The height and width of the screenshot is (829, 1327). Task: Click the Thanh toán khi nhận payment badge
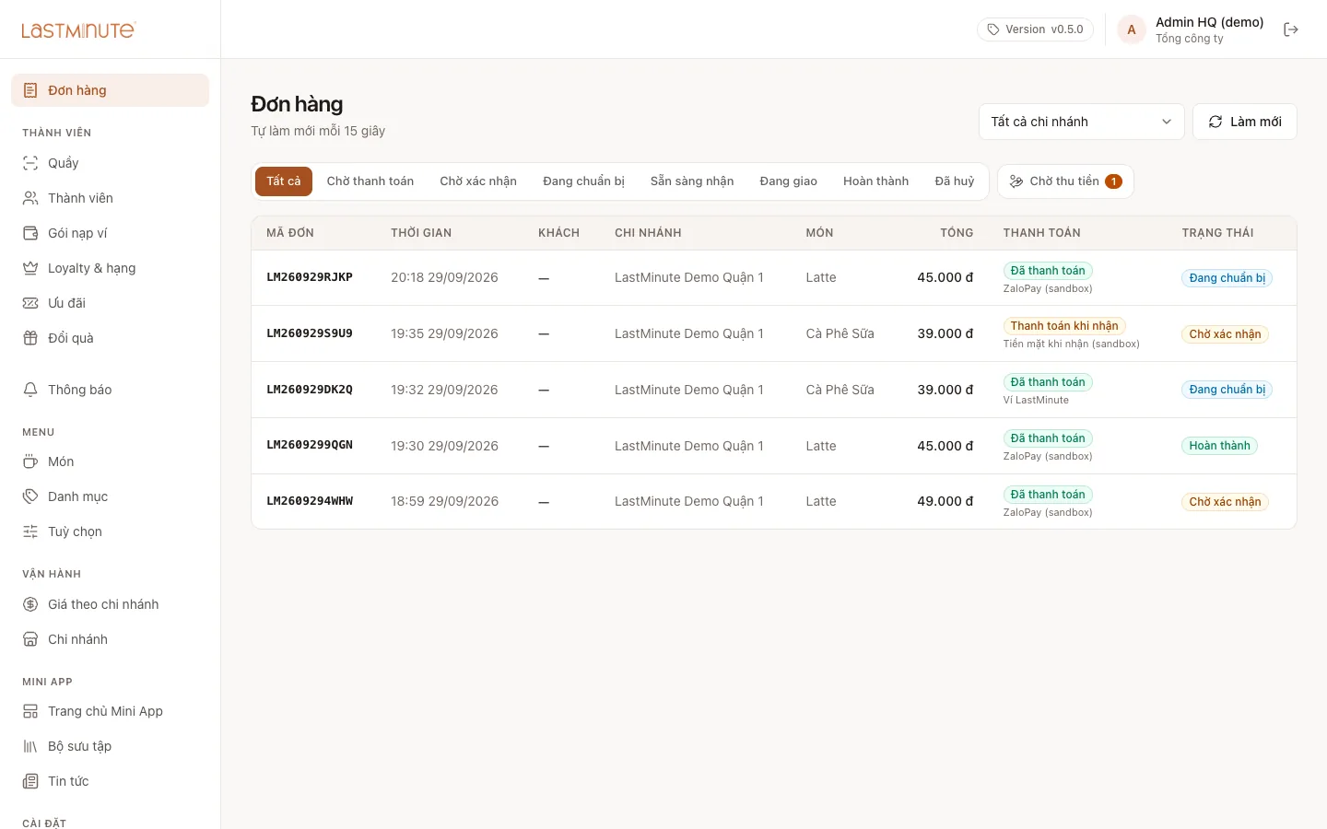(1064, 326)
